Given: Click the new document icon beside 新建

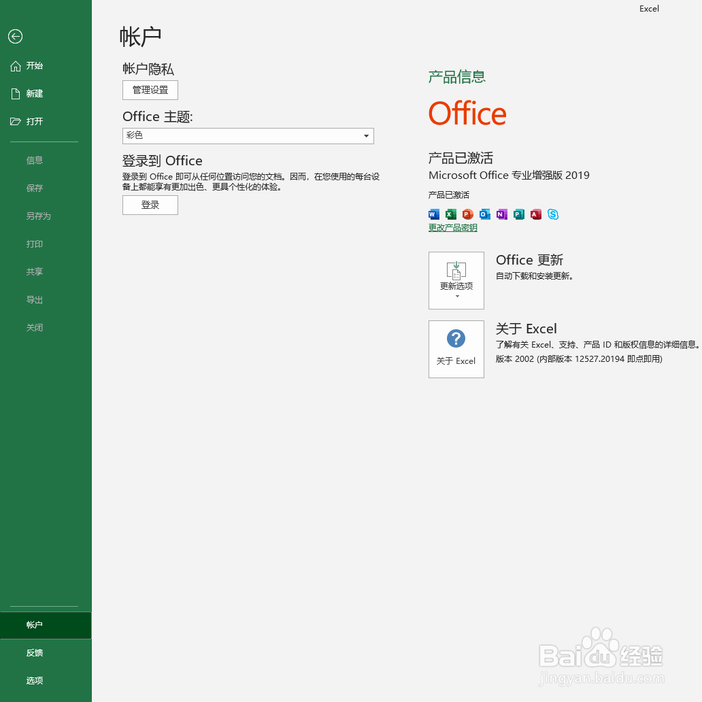Looking at the screenshot, I should coord(15,94).
